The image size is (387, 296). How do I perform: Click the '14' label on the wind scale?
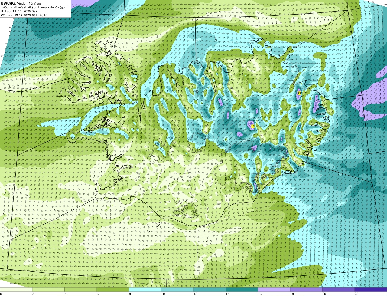point(227,294)
